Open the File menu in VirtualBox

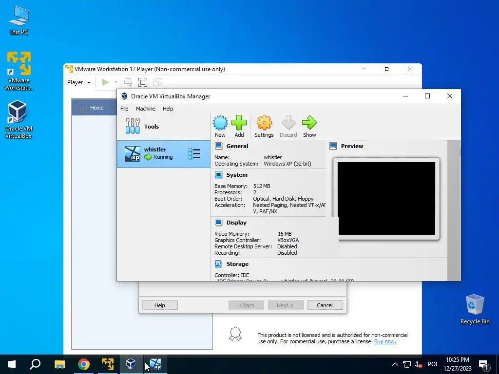tap(124, 109)
